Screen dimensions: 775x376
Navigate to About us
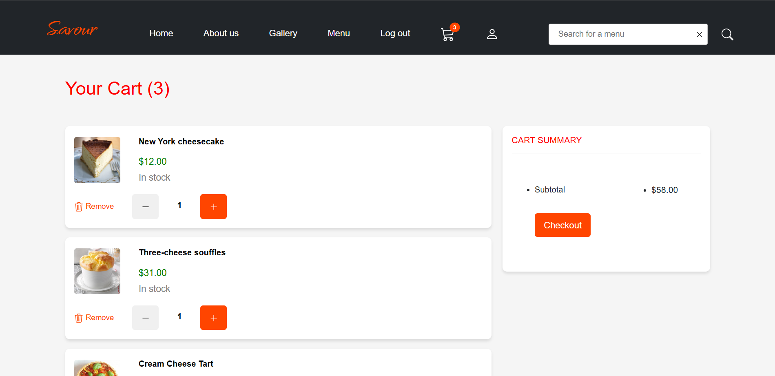click(x=221, y=33)
